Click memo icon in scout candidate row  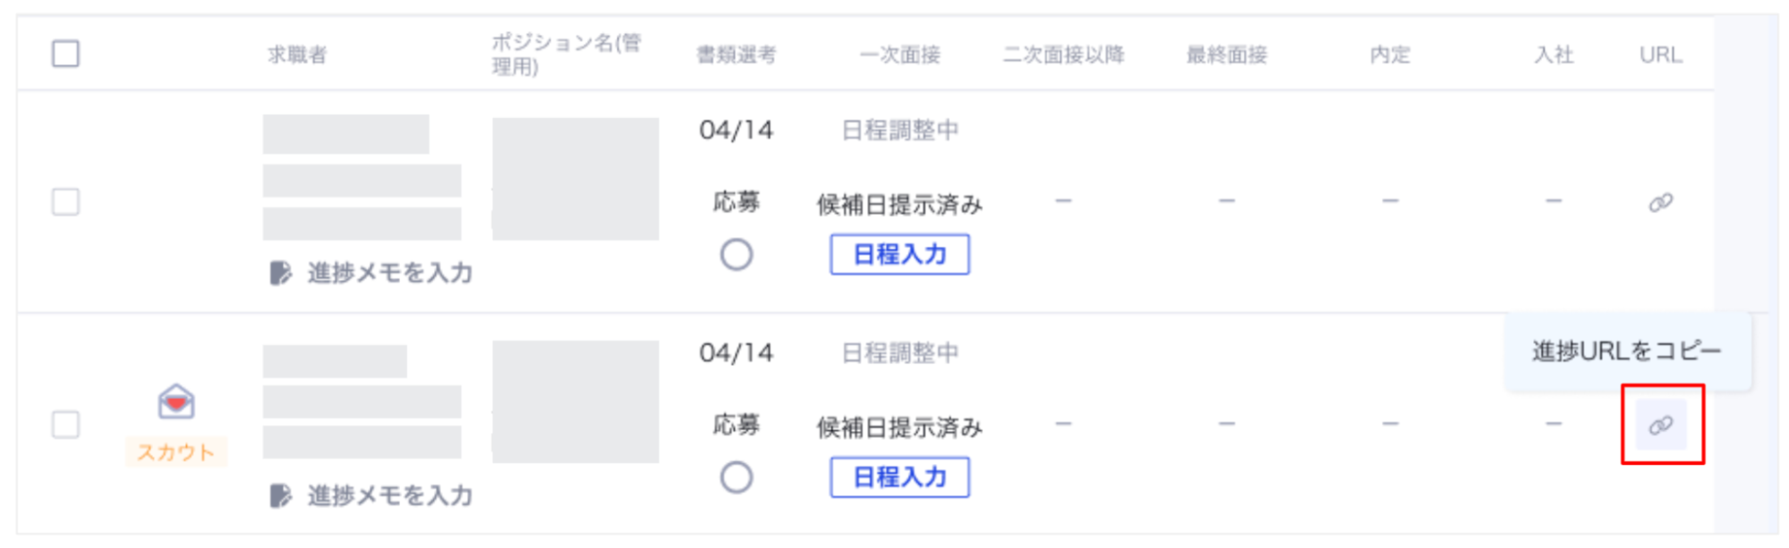281,495
